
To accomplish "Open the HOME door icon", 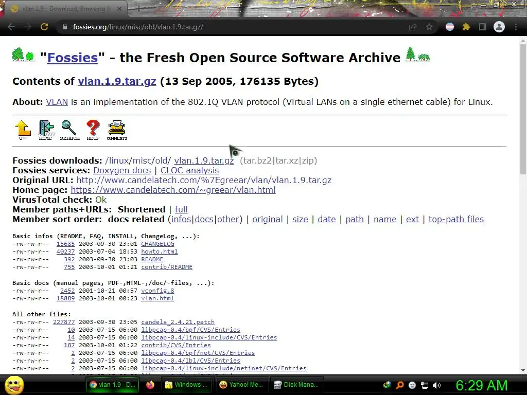I will coord(45,130).
